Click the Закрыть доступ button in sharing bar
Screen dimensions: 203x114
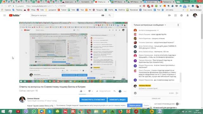tap(134, 105)
